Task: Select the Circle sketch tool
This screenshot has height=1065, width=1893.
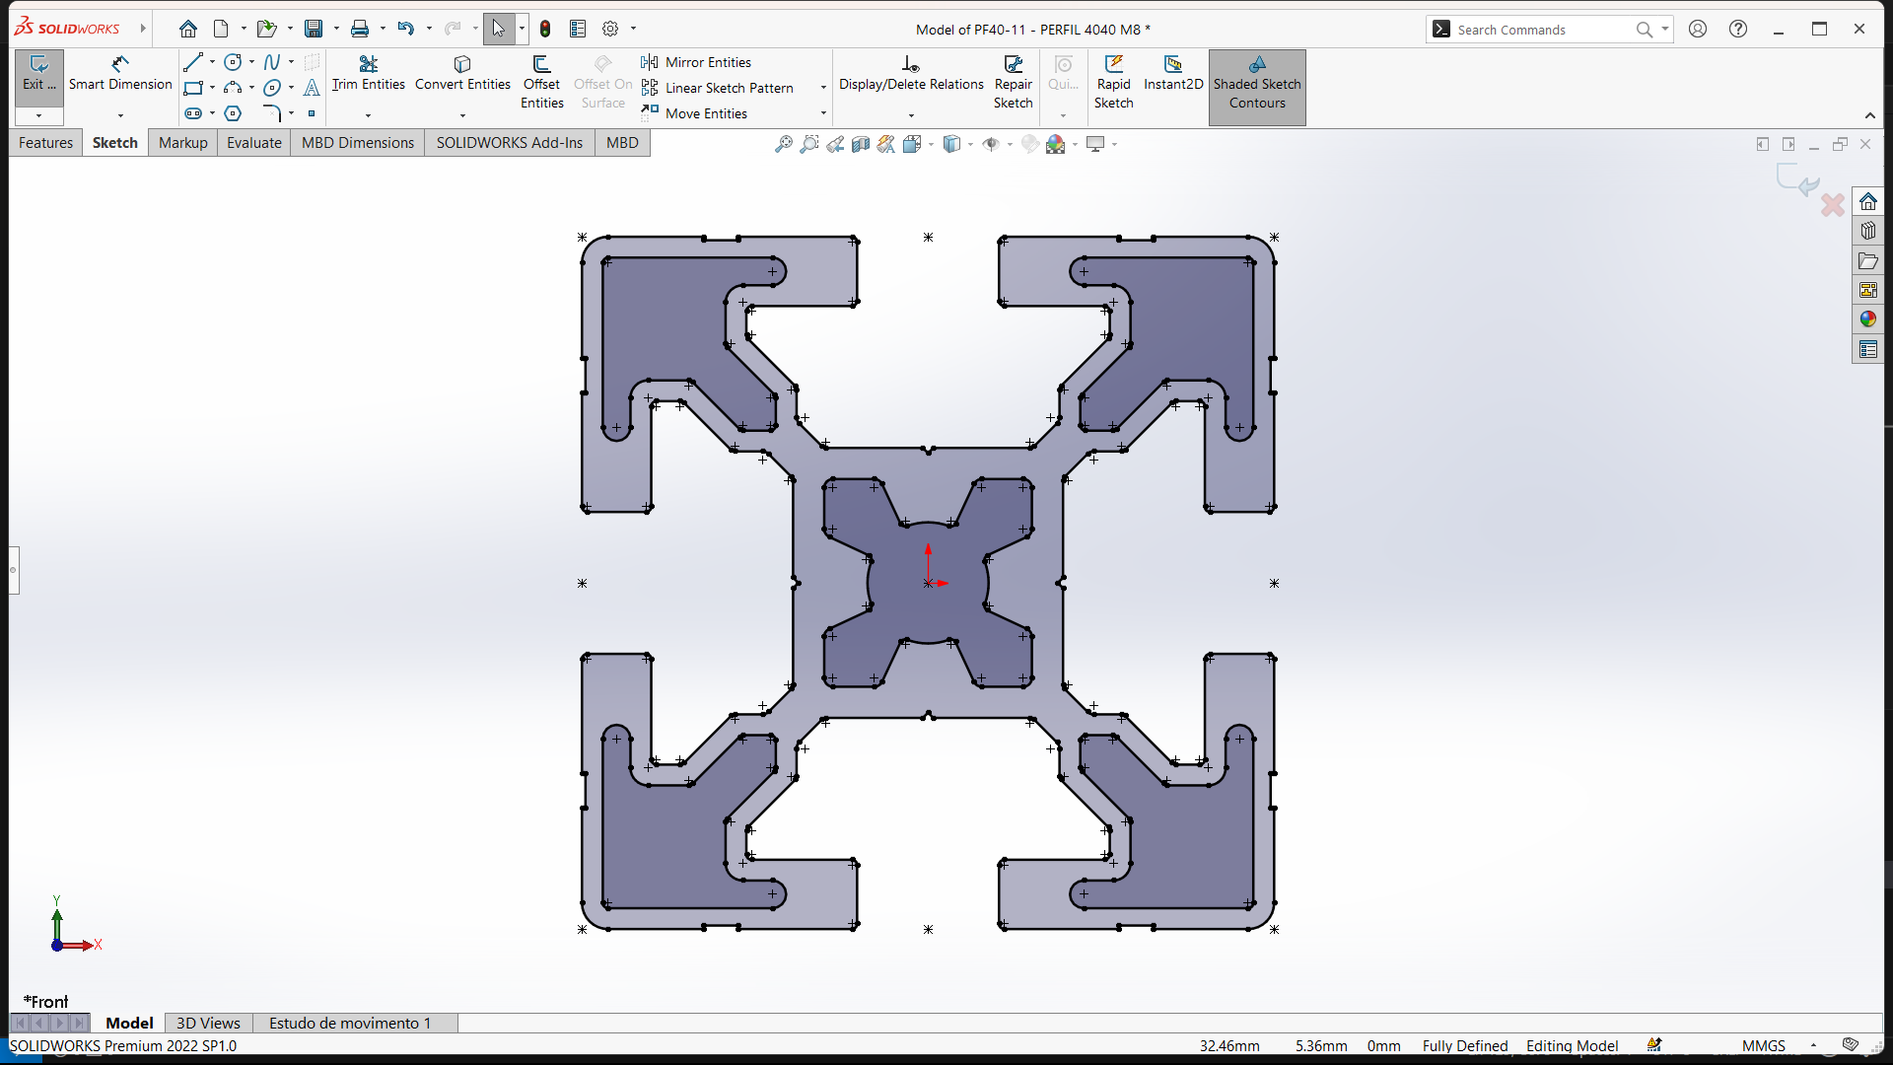Action: point(233,62)
